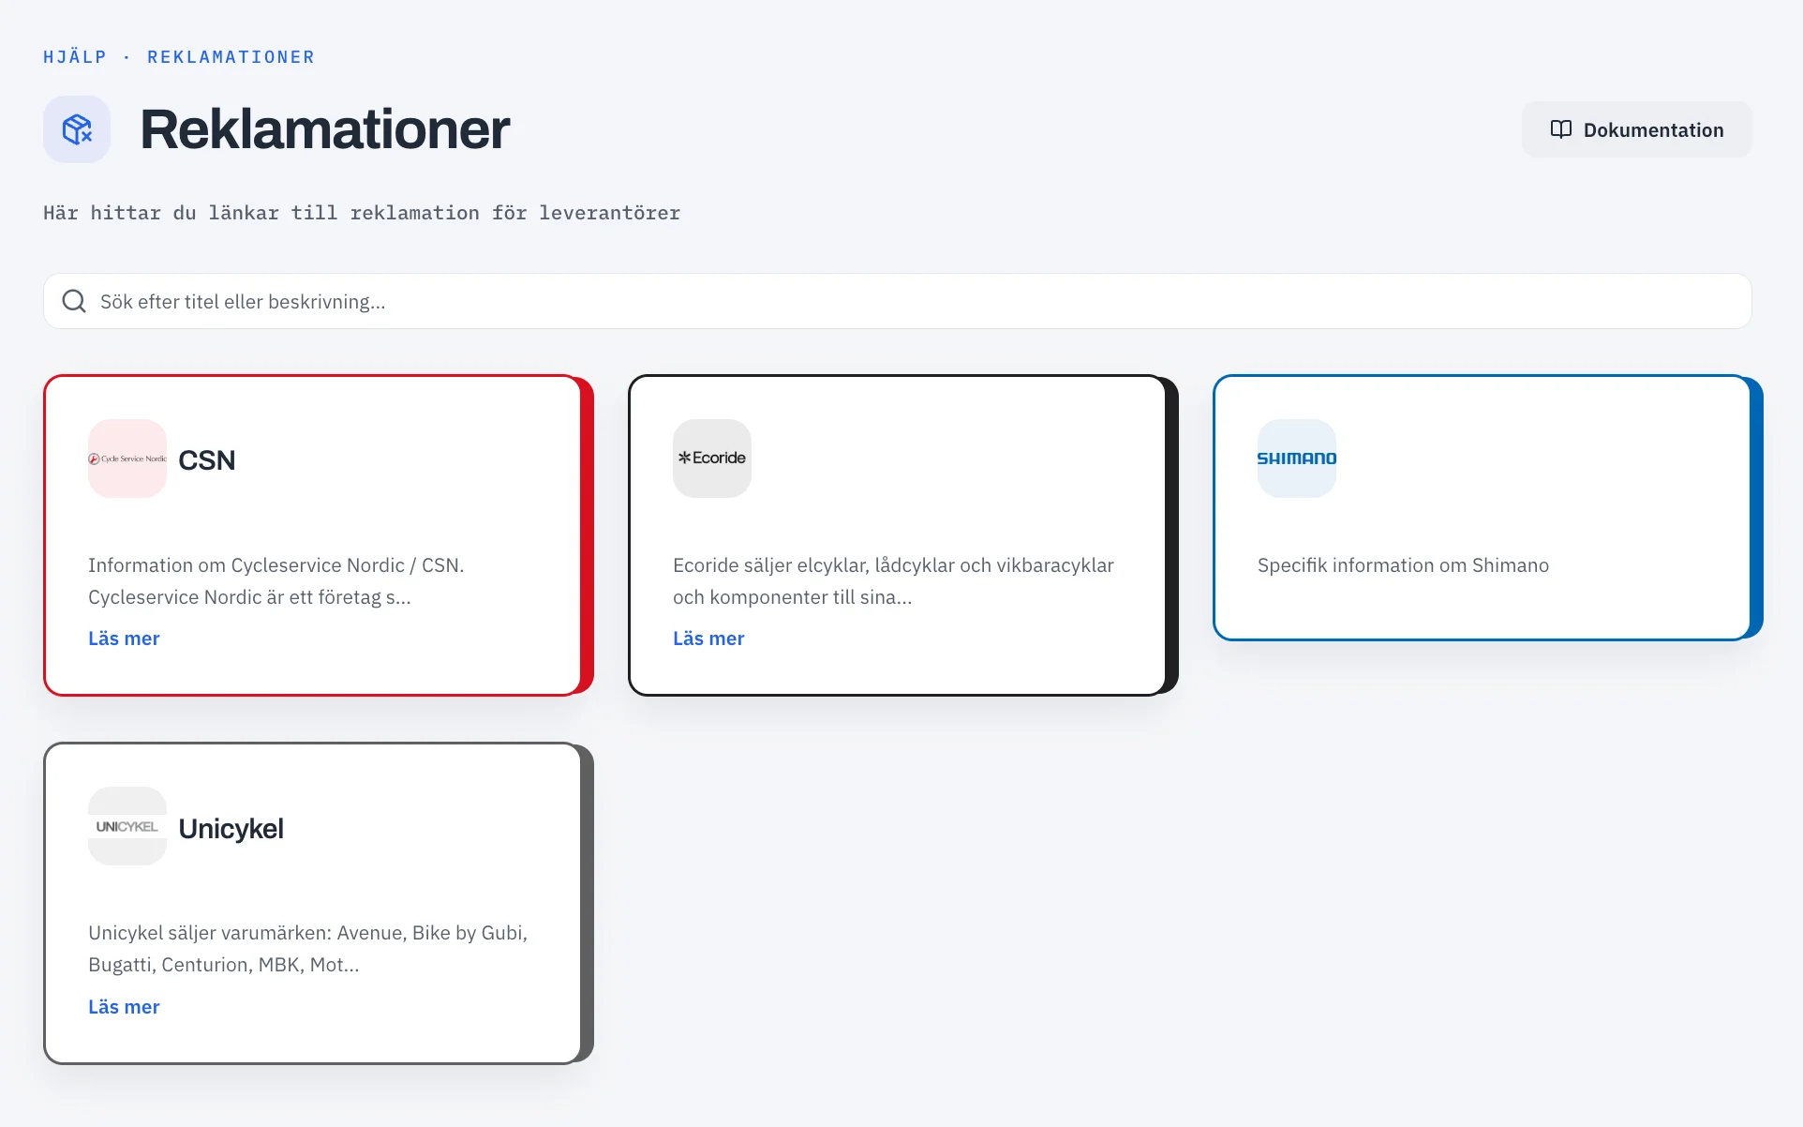Click the Unicykel logo icon

pos(127,826)
